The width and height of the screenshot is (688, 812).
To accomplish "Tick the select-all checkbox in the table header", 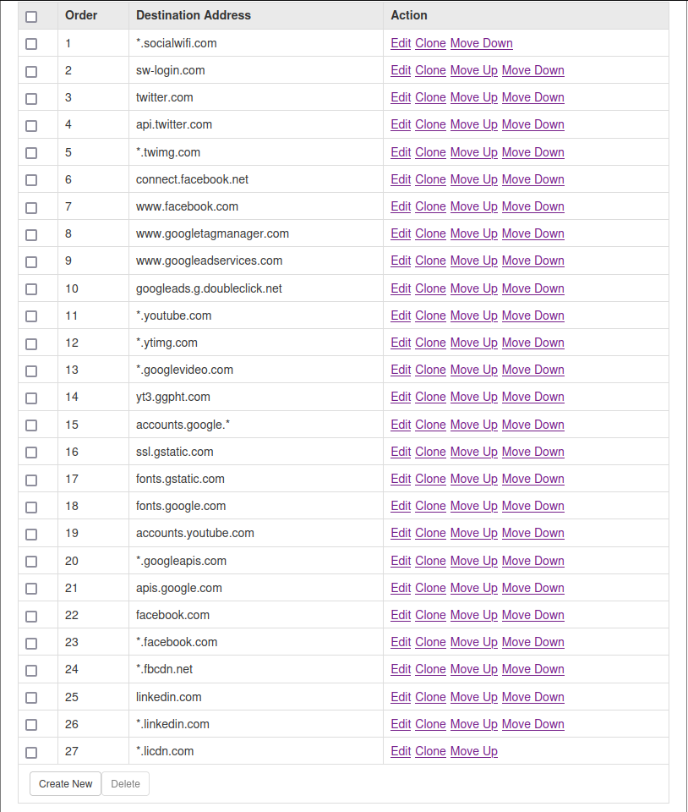I will click(x=31, y=16).
